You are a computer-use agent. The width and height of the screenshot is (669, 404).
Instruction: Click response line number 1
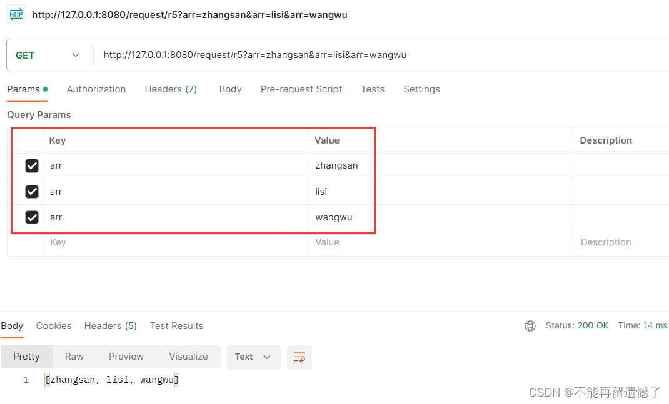pyautogui.click(x=26, y=380)
